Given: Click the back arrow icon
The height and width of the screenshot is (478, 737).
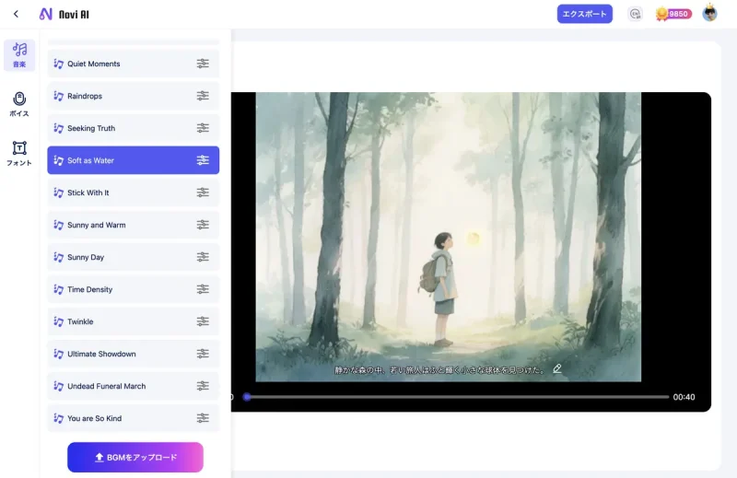Looking at the screenshot, I should pyautogui.click(x=16, y=14).
